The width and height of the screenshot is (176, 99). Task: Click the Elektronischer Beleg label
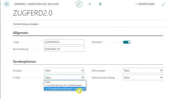[x=103, y=78]
